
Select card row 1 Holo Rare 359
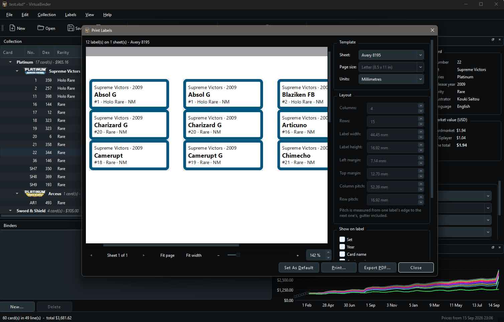[x=41, y=80]
